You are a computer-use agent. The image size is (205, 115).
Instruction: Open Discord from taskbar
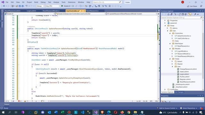(43, 112)
